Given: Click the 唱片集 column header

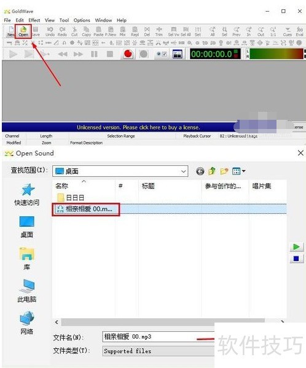Looking at the screenshot, I should [262, 186].
